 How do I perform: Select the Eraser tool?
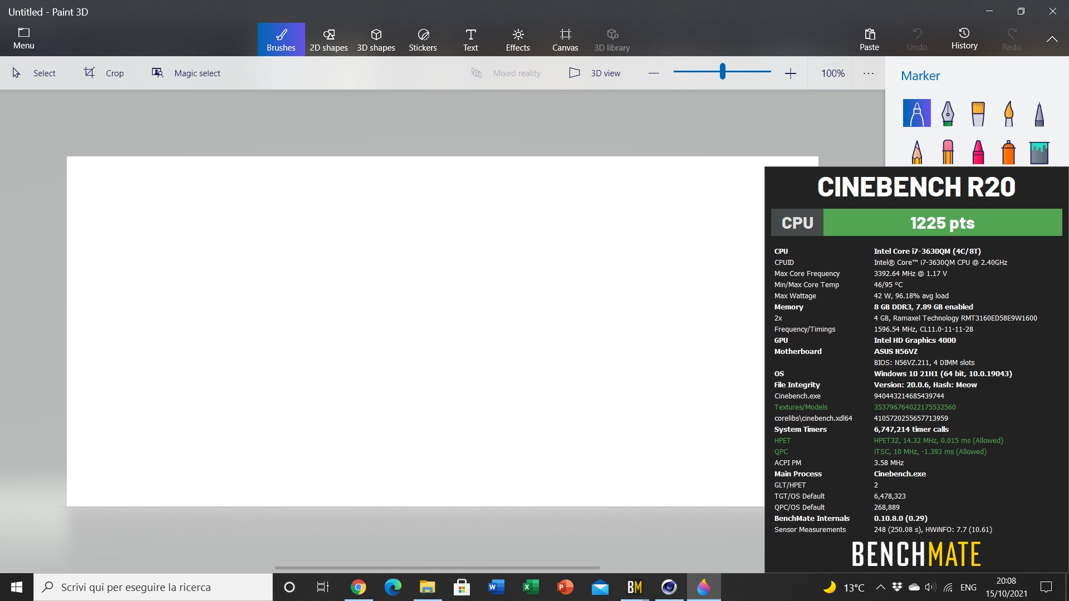(948, 152)
